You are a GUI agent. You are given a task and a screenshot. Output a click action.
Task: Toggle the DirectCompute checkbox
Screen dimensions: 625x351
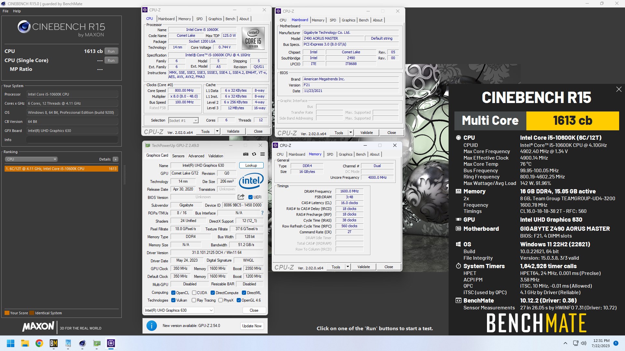[x=213, y=293]
